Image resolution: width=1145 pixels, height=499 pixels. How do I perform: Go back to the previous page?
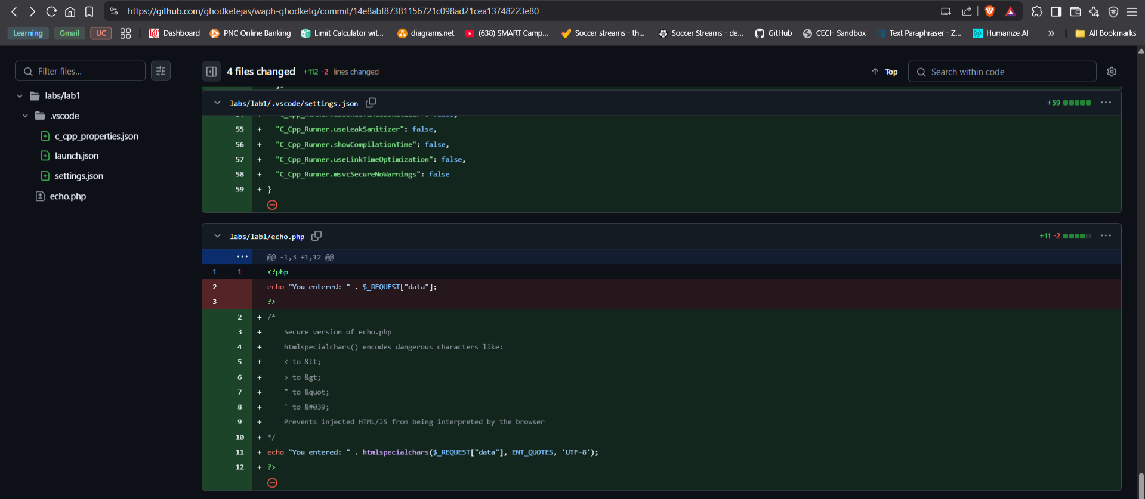14,11
